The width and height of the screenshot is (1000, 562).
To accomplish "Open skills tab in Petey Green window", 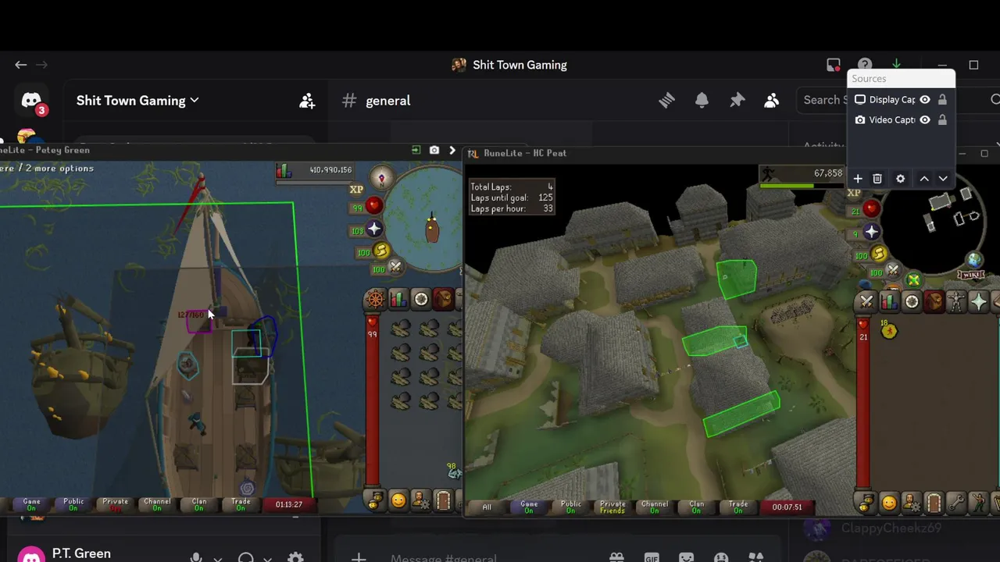I will (x=398, y=300).
